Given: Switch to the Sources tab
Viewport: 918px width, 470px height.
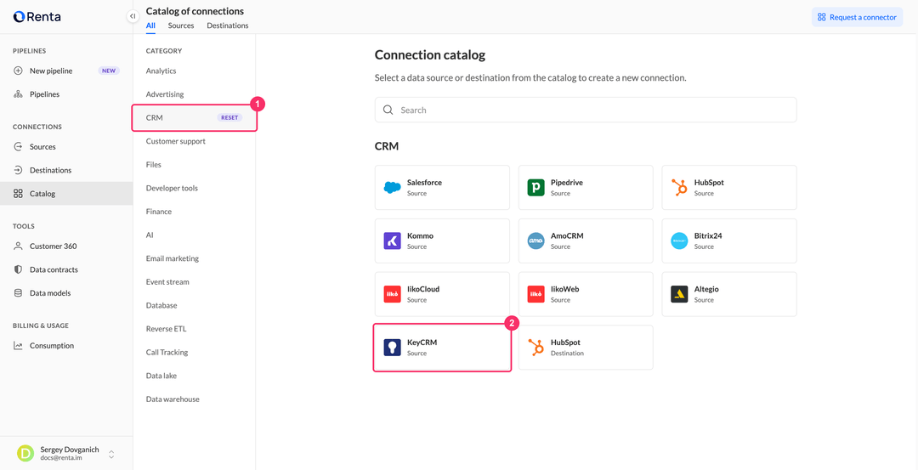Looking at the screenshot, I should pos(181,25).
